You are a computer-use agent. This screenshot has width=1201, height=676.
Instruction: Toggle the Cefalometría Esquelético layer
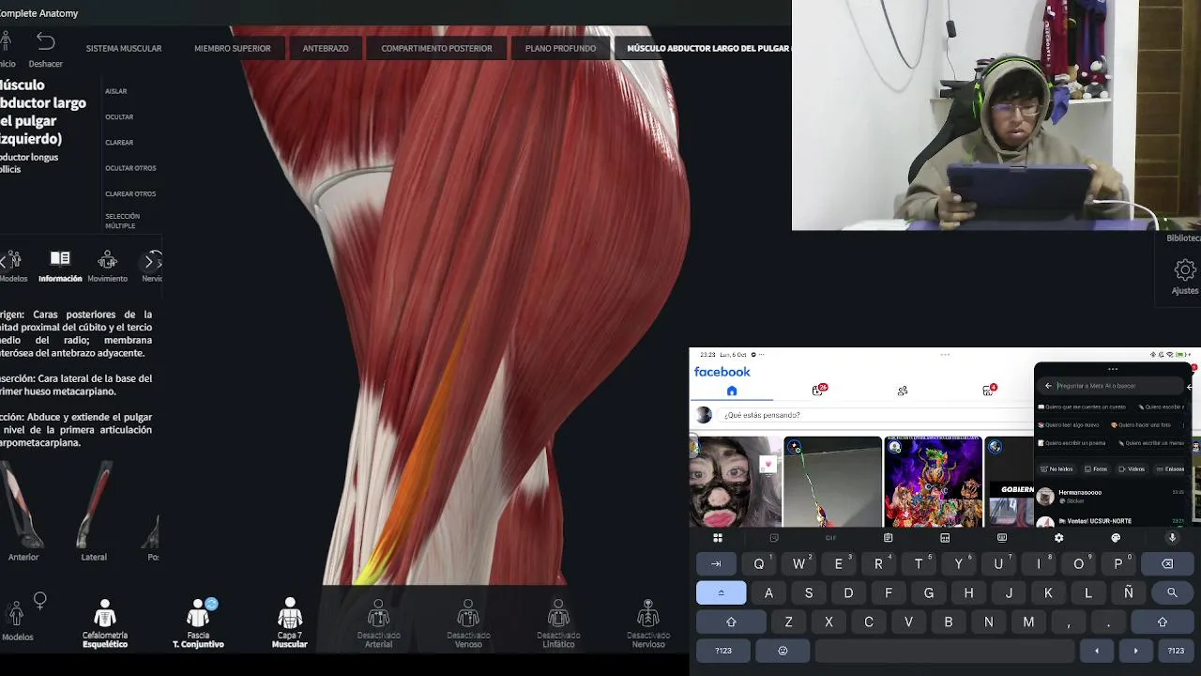click(x=105, y=624)
